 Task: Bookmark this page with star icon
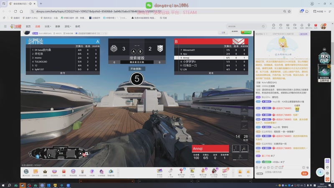coord(289,11)
